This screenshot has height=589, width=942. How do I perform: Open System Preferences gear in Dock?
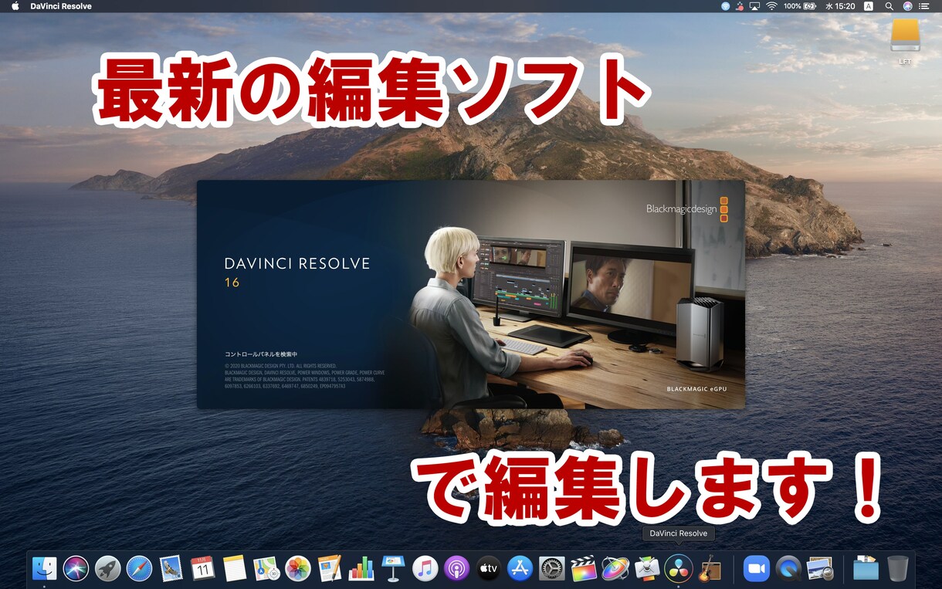click(552, 569)
